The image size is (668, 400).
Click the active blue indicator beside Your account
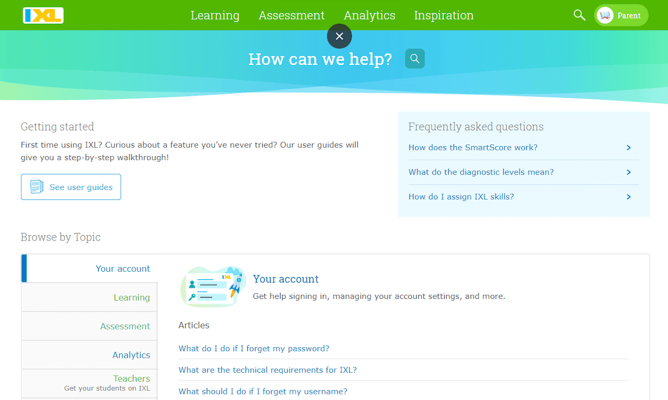(23, 268)
